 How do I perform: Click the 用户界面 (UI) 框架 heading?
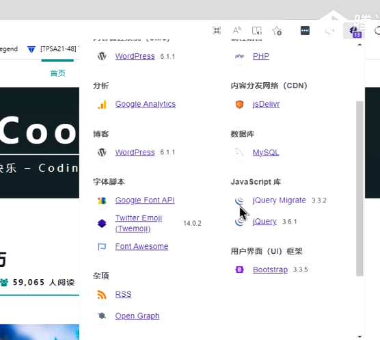pos(267,251)
